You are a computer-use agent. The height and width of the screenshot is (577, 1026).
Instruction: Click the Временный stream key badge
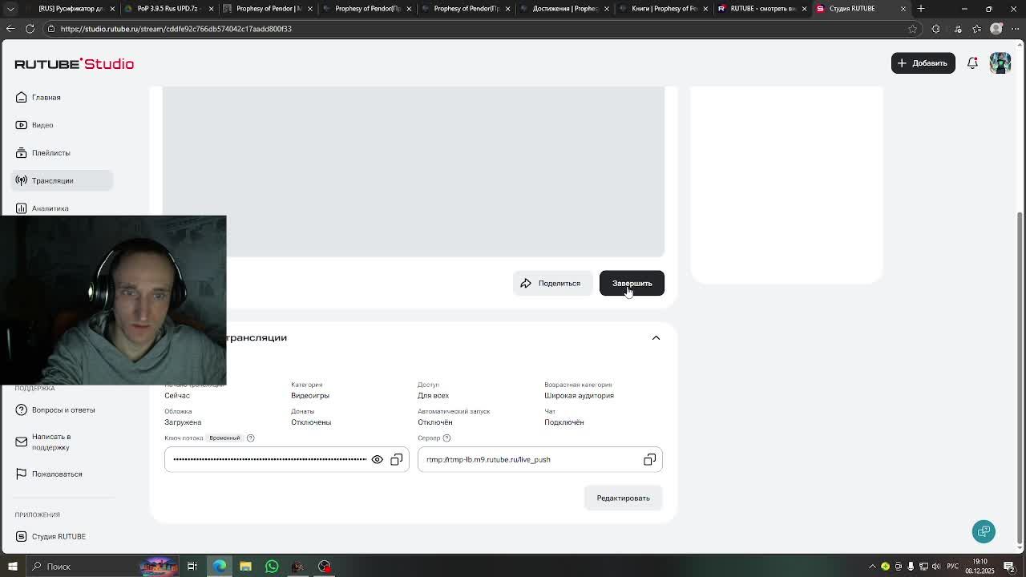(x=224, y=438)
